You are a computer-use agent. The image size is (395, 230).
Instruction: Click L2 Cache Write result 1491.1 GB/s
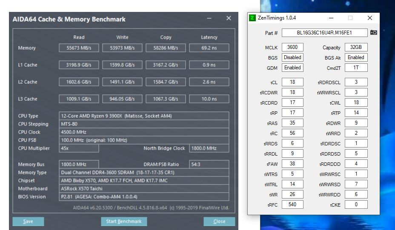point(122,82)
